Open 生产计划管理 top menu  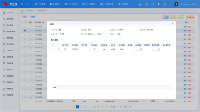(71, 4)
